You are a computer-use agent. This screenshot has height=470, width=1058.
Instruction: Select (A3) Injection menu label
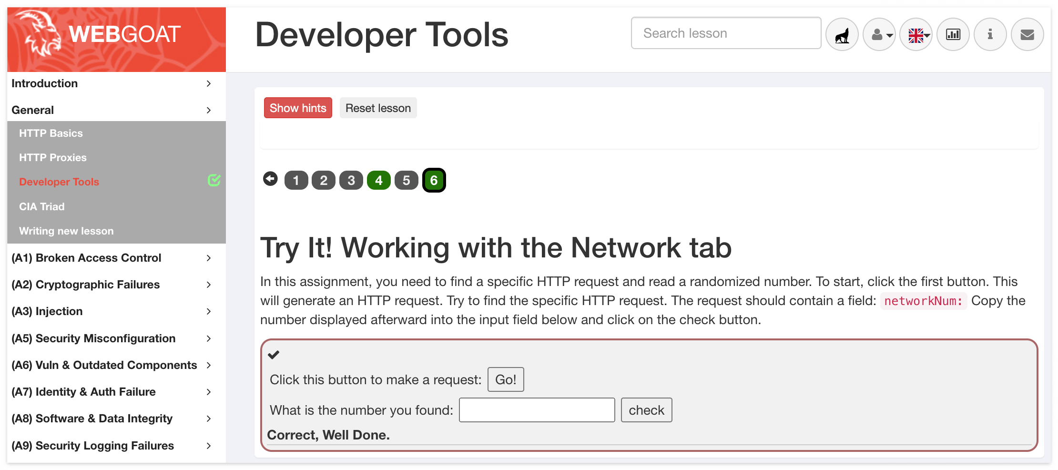(47, 311)
